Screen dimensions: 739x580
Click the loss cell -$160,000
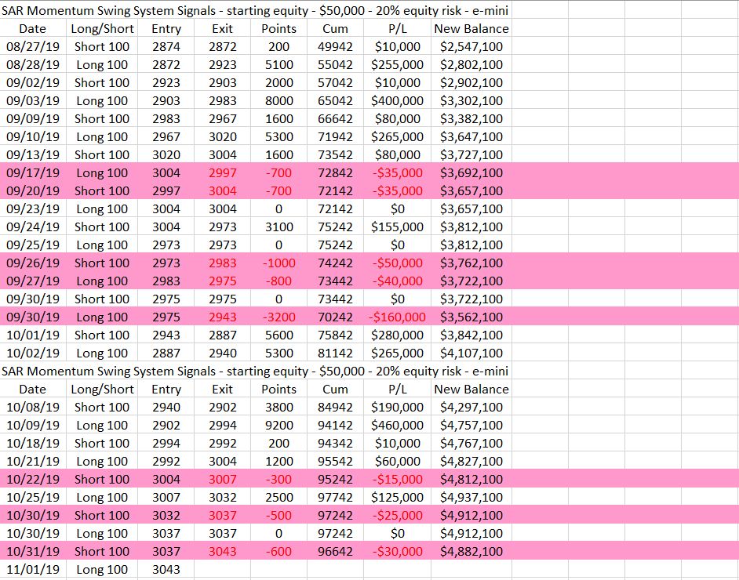(397, 317)
